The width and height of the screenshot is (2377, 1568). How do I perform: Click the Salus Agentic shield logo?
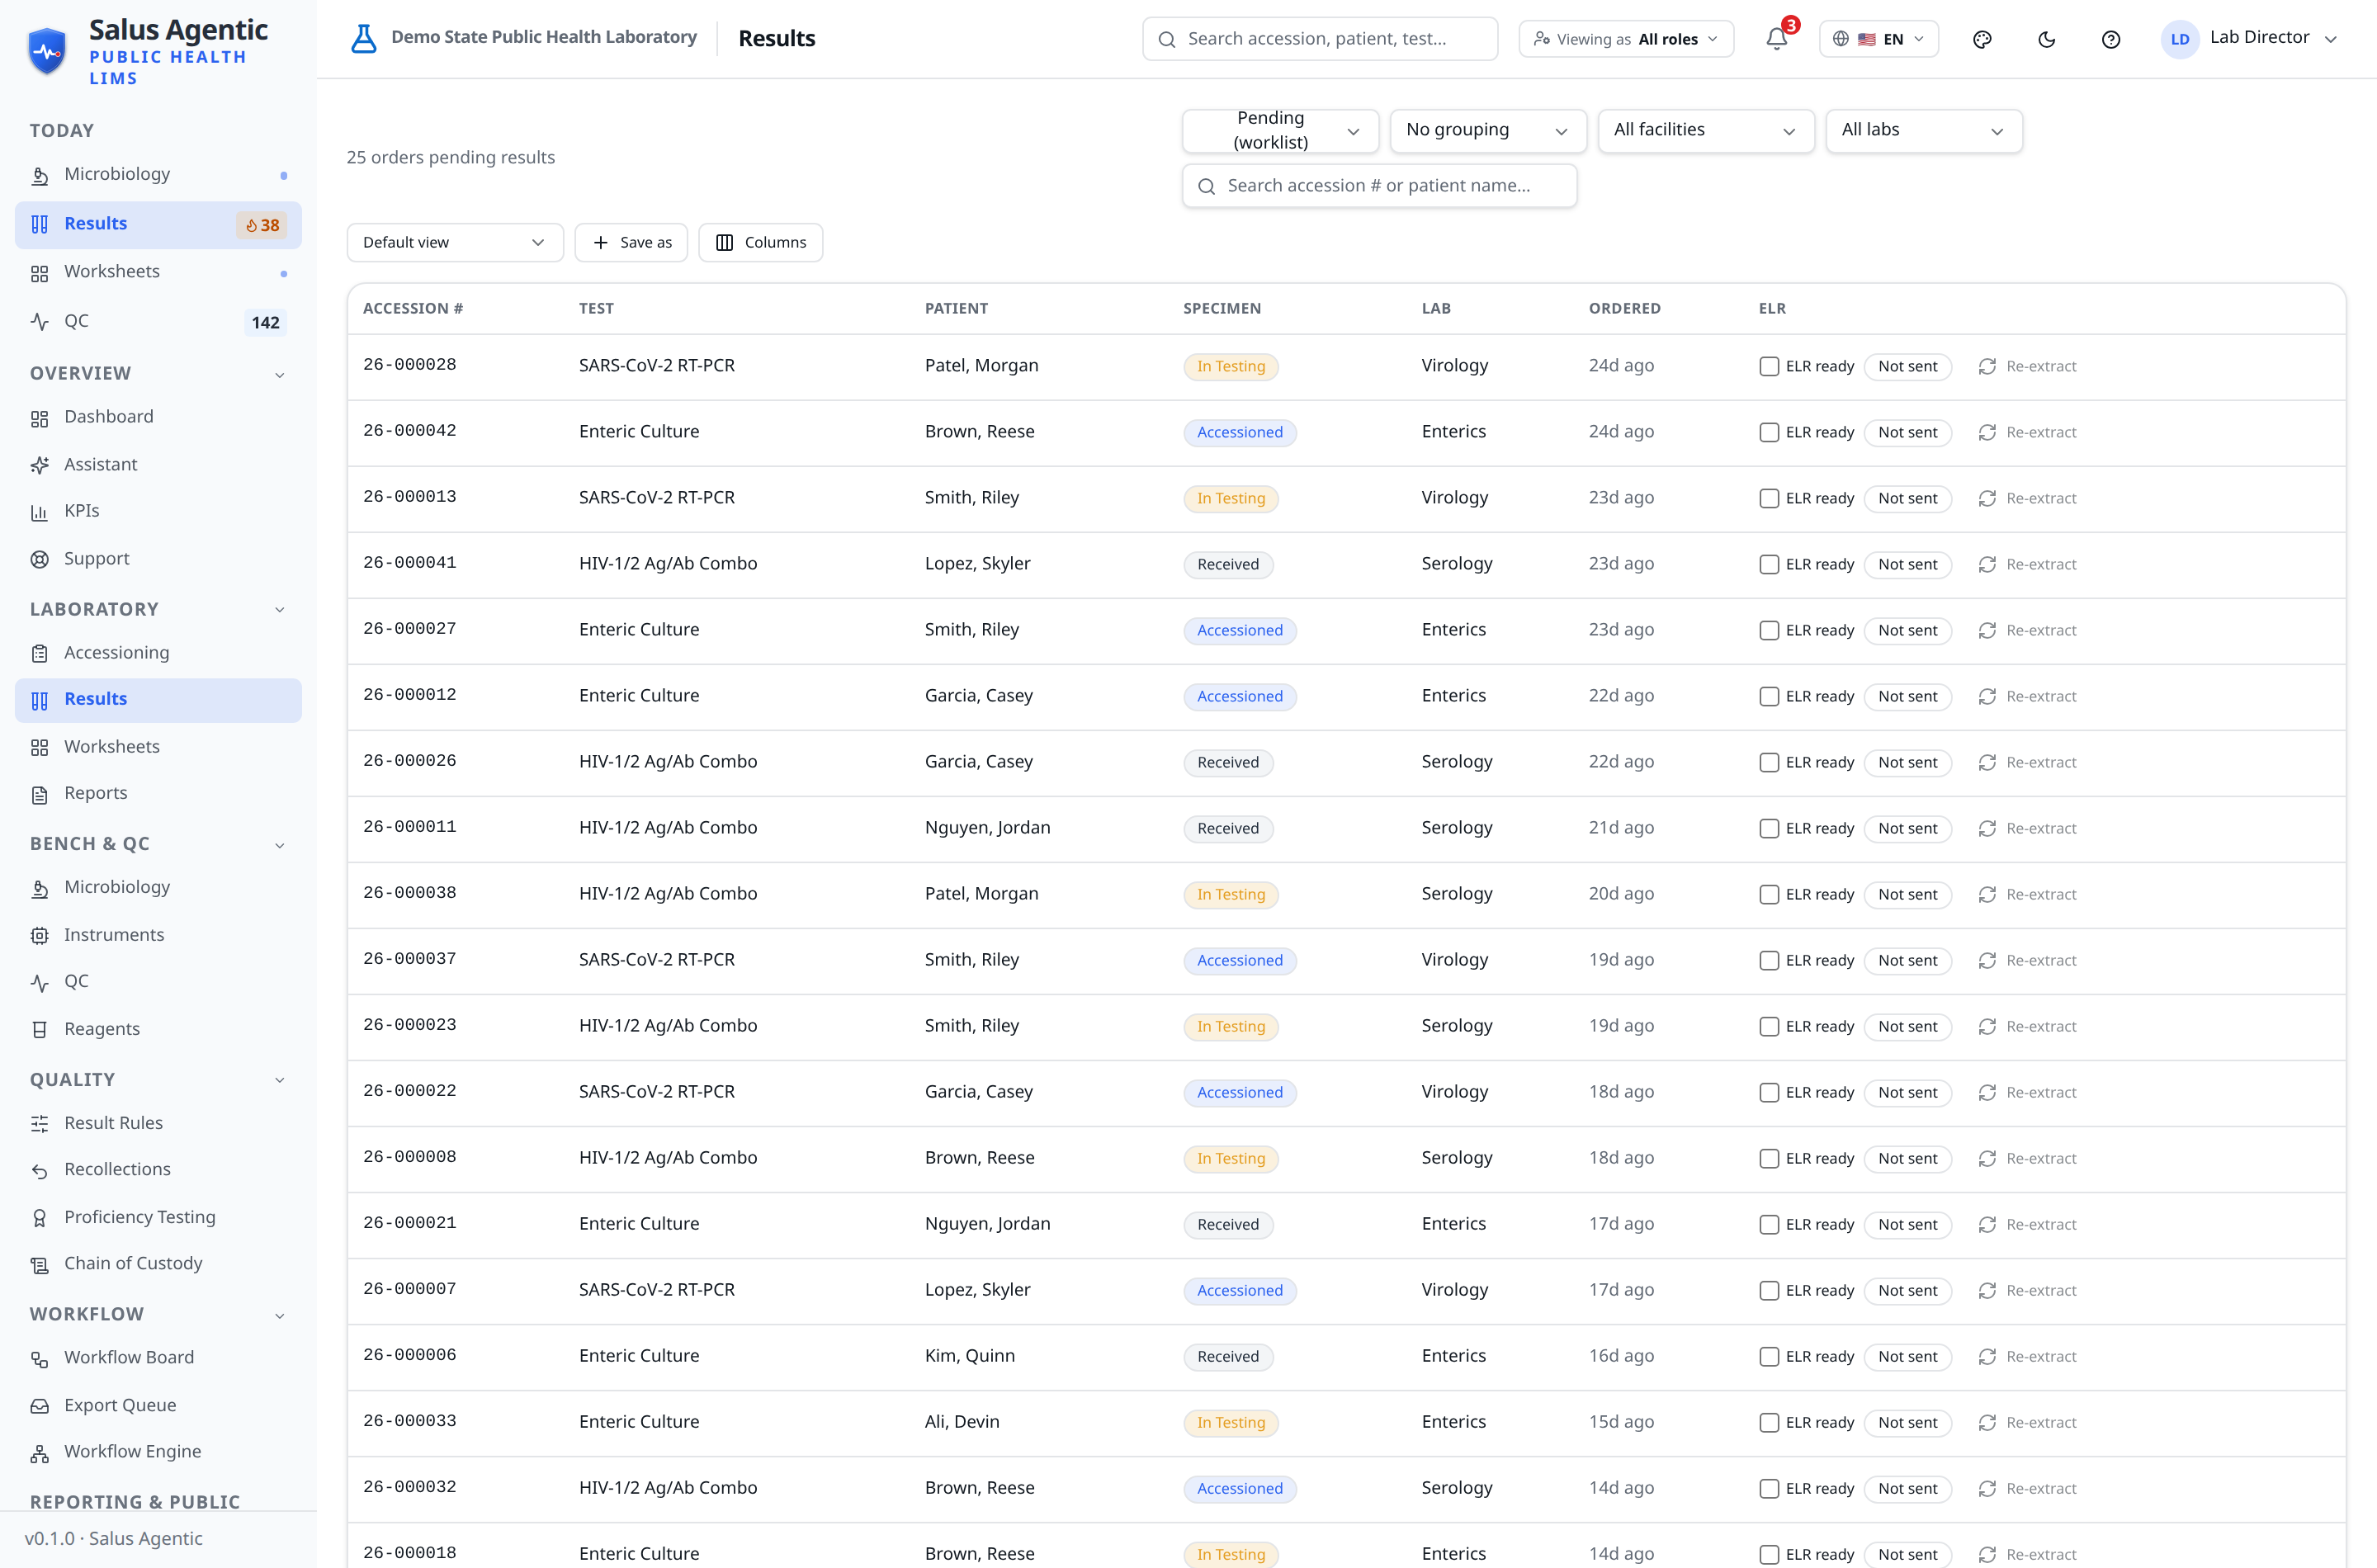pos(47,51)
